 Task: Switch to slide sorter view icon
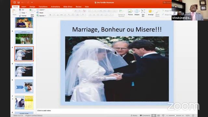tap(159, 116)
